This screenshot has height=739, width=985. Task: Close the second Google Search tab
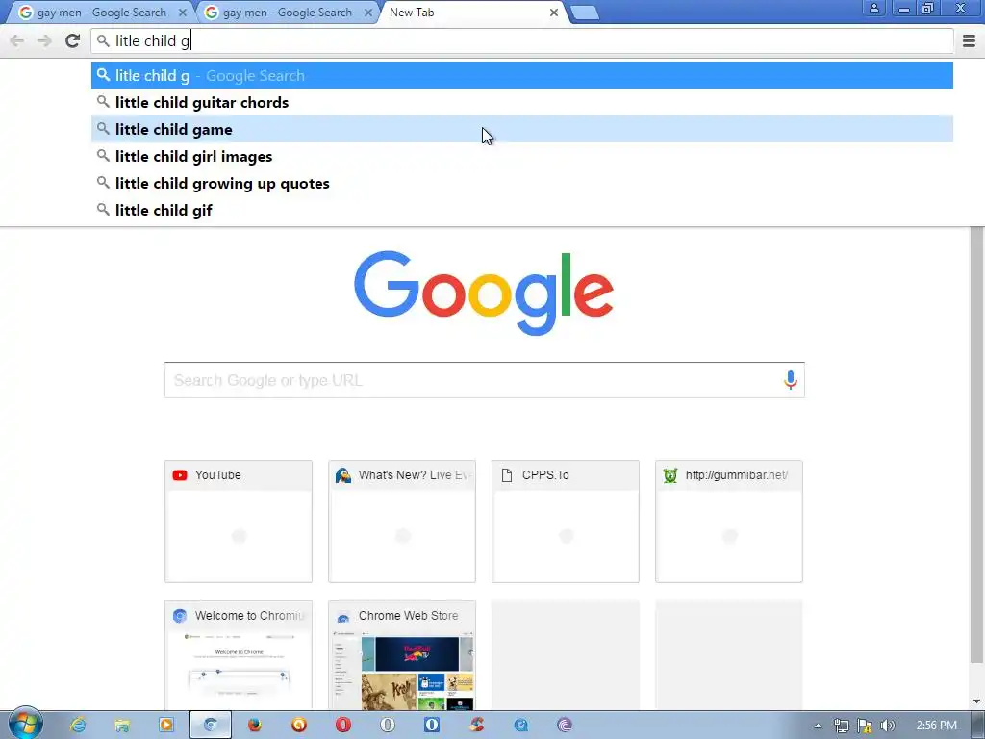368,13
